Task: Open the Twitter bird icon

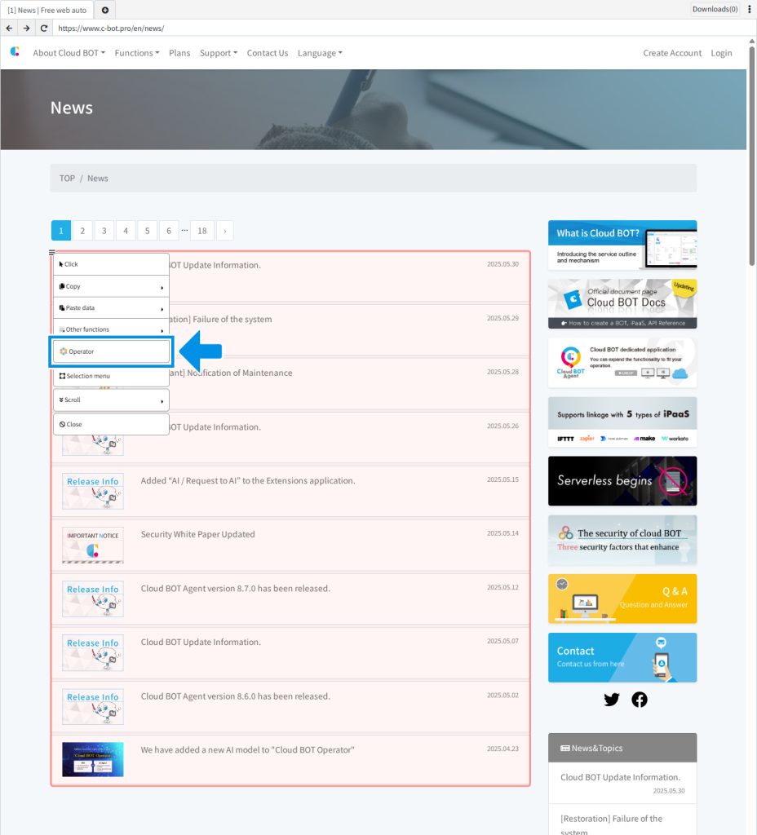Action: coord(612,699)
